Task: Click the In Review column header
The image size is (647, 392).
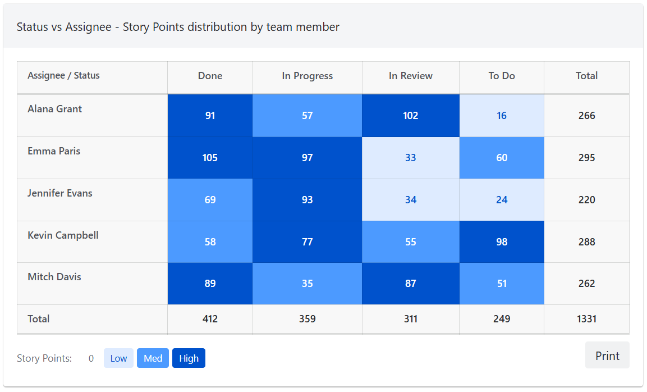Action: [x=410, y=76]
